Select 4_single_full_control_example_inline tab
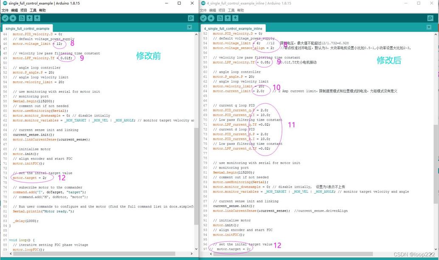This screenshot has height=260, width=439. tap(233, 28)
